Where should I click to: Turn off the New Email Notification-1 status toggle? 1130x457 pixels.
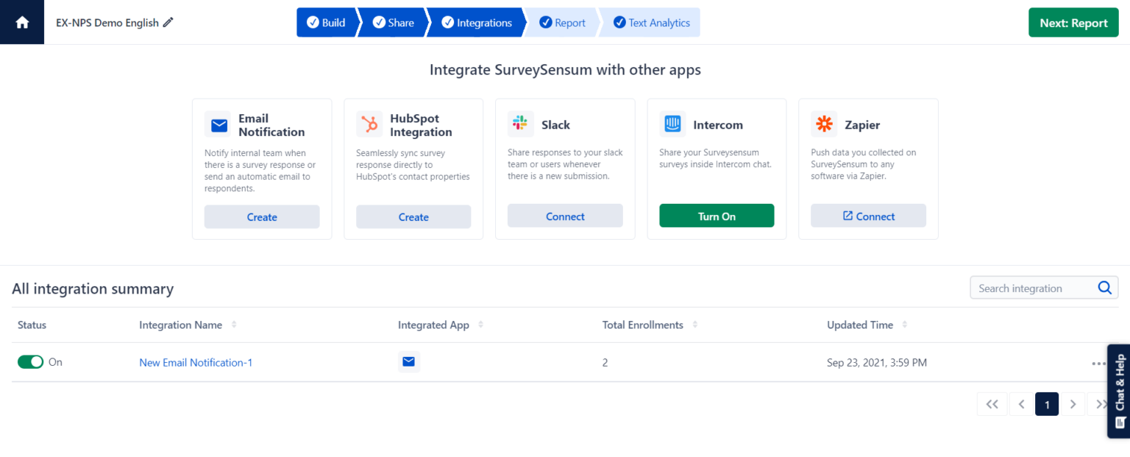30,361
